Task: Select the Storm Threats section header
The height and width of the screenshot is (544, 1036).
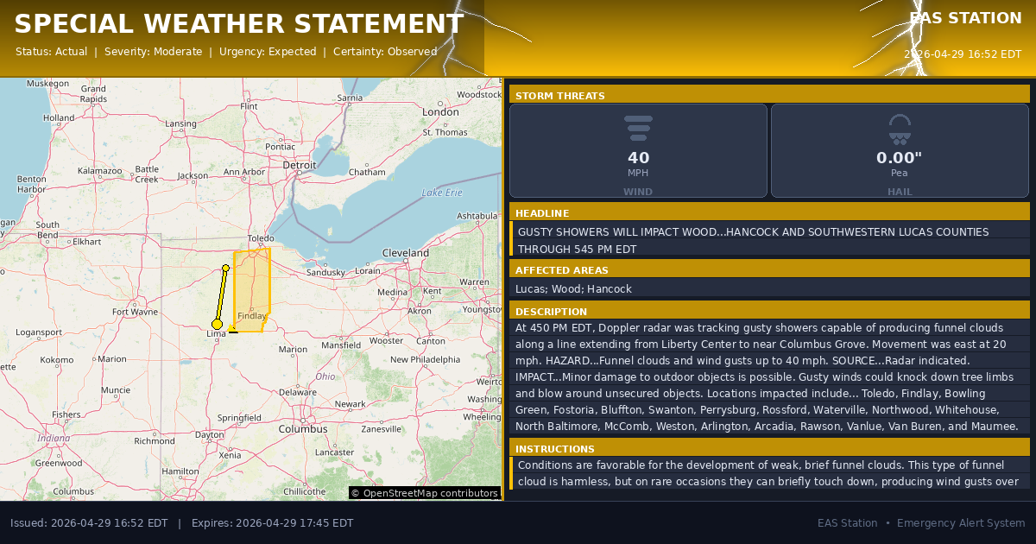Action: pyautogui.click(x=769, y=96)
